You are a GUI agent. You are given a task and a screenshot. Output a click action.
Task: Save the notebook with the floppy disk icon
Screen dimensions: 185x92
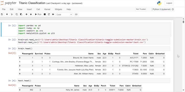pos(2,14)
